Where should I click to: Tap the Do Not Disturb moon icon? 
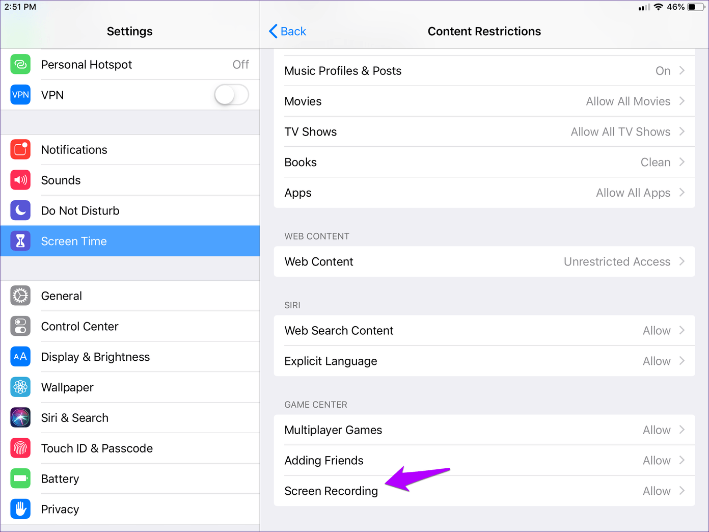tap(20, 210)
